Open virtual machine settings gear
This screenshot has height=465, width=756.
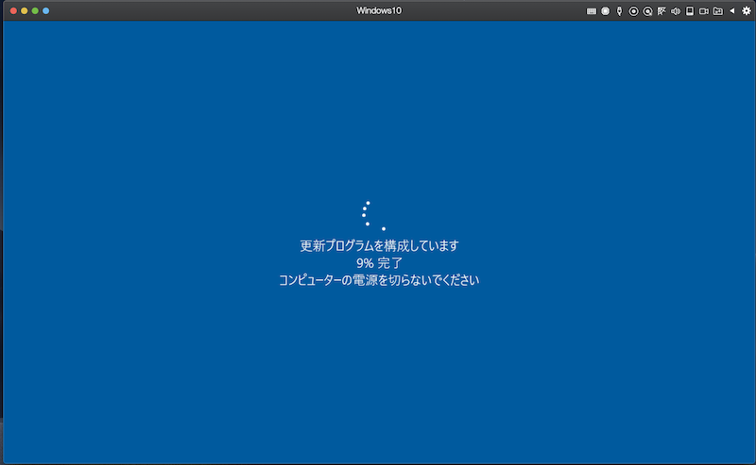tap(746, 10)
